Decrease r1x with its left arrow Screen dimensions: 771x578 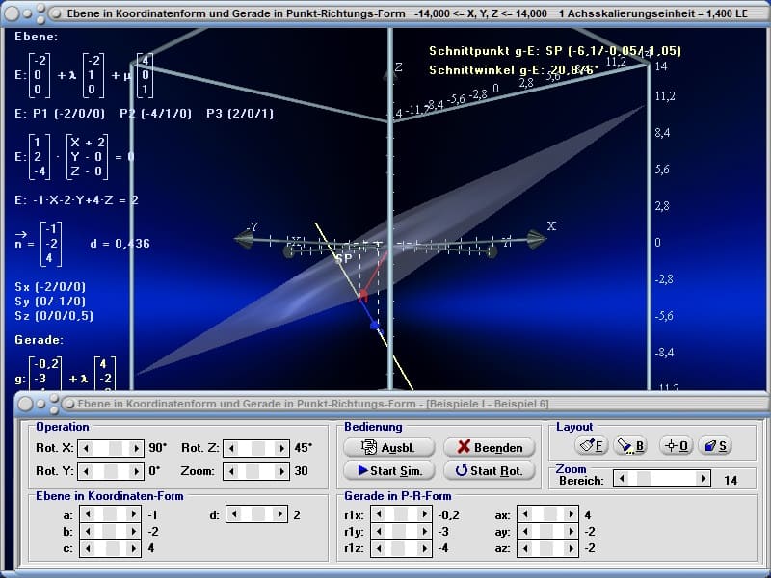(x=379, y=514)
